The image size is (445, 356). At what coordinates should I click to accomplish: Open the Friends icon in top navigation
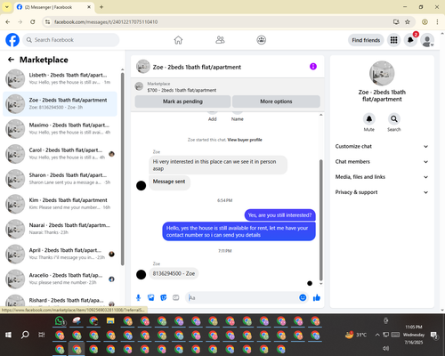220,40
